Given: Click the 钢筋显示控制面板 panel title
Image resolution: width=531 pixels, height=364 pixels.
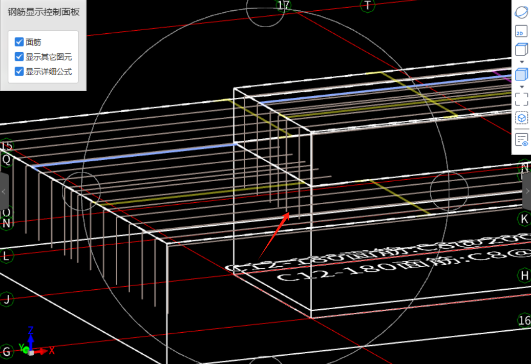Looking at the screenshot, I should 44,12.
